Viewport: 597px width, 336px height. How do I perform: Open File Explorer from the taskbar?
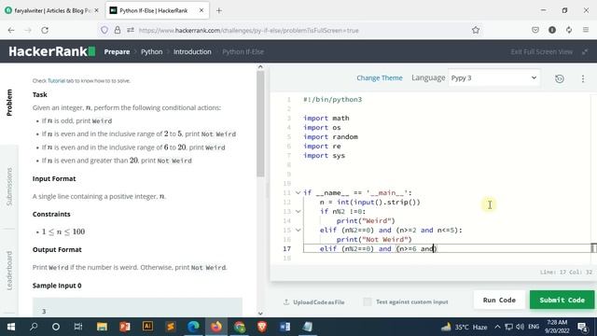(102, 327)
